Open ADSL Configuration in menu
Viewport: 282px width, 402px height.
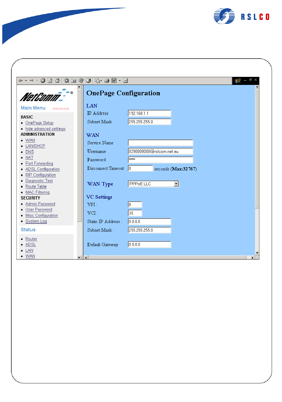(42, 169)
